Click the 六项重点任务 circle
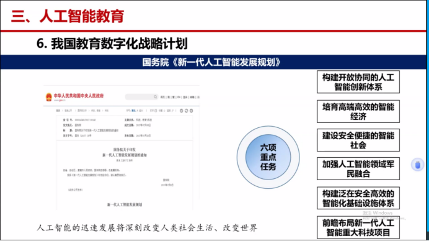429x241 pixels. coord(268,157)
